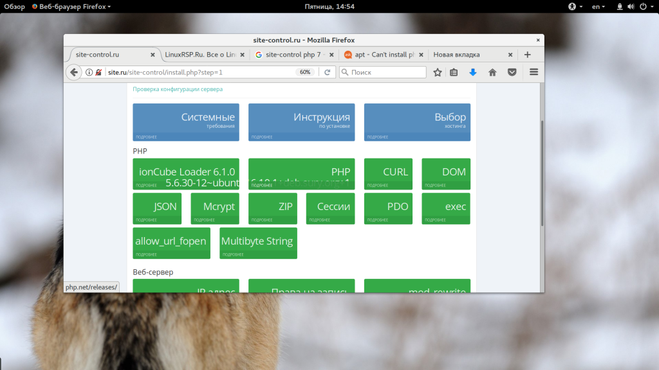The width and height of the screenshot is (659, 370).
Task: Click the site info icon in address bar
Action: (89, 73)
